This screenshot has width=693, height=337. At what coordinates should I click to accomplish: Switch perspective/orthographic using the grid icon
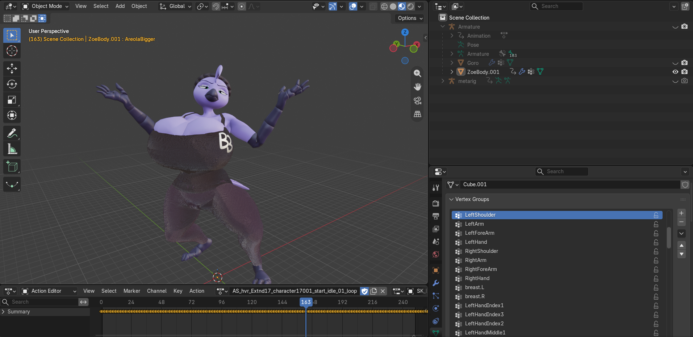pos(417,114)
